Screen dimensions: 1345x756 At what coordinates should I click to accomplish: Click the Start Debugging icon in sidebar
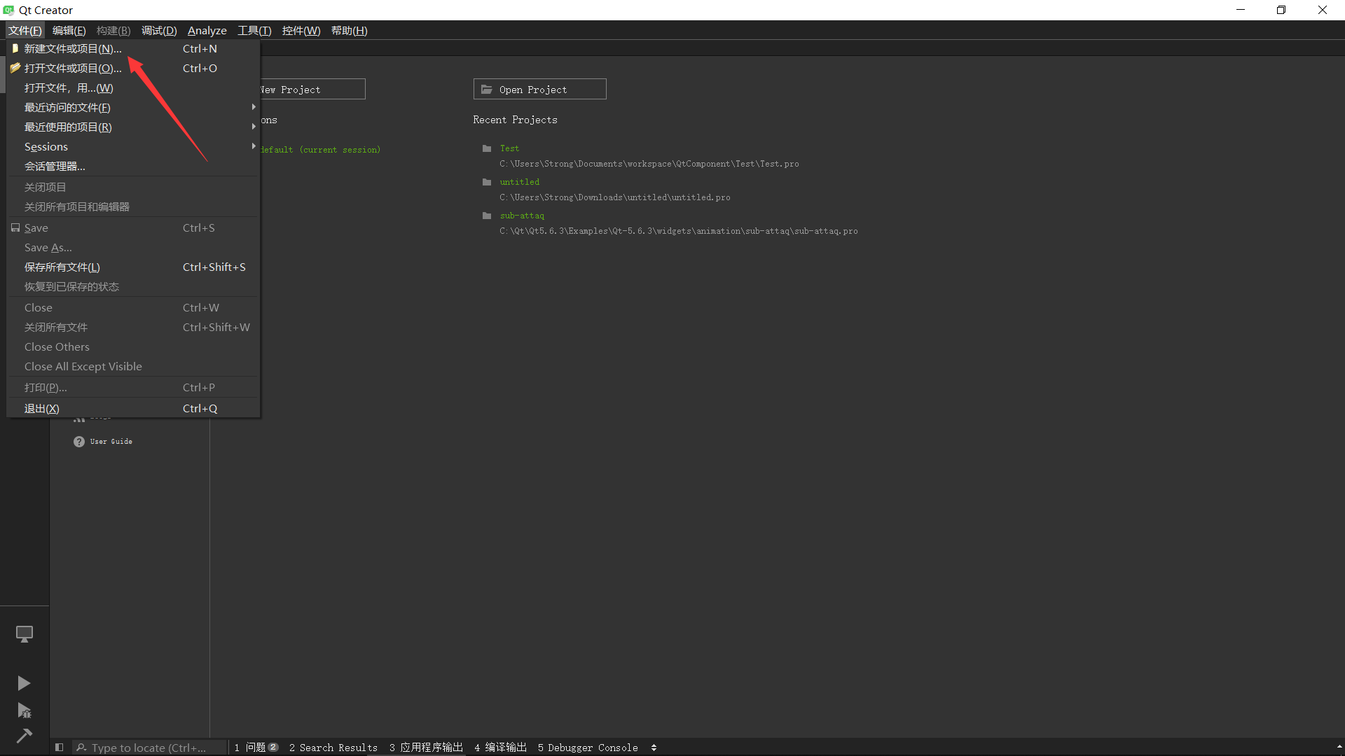24,710
